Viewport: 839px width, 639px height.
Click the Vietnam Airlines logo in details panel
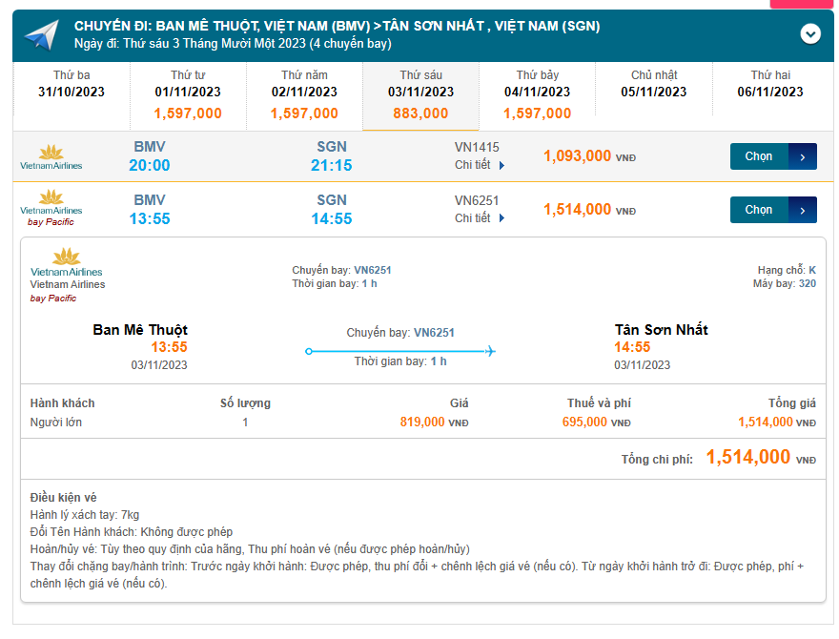coord(66,261)
